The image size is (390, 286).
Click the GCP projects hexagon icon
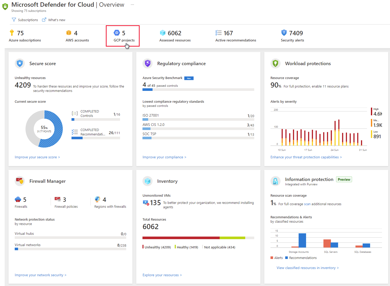coord(117,33)
